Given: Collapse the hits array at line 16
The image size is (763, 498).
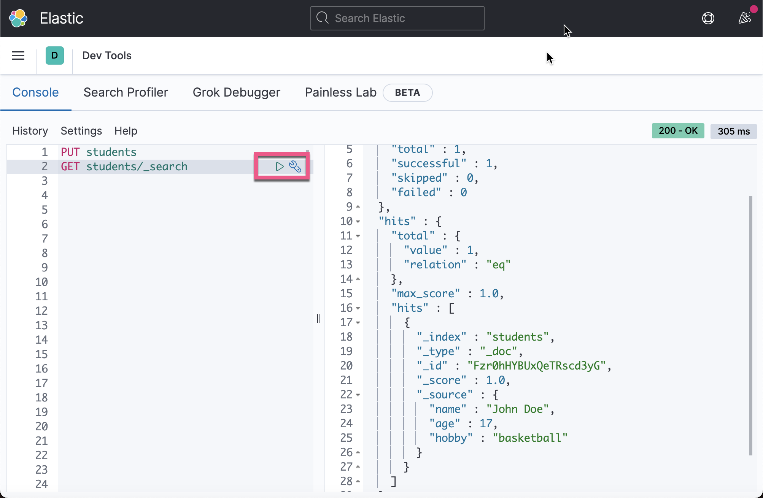Looking at the screenshot, I should [x=358, y=308].
